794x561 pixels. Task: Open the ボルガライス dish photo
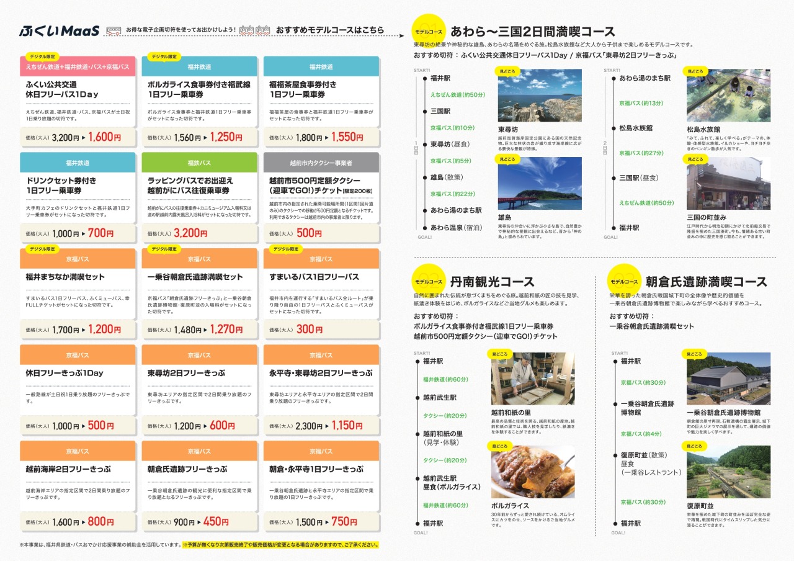(x=533, y=472)
